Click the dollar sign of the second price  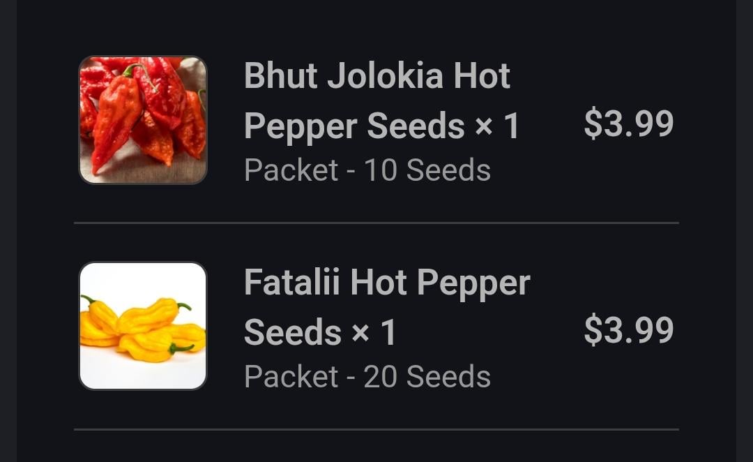tap(593, 330)
